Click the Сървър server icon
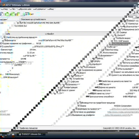139x139 pixels. pos(117,32)
